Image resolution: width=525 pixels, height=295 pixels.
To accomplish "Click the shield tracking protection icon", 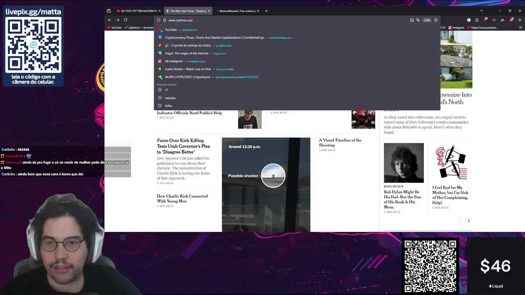I will pyautogui.click(x=158, y=20).
